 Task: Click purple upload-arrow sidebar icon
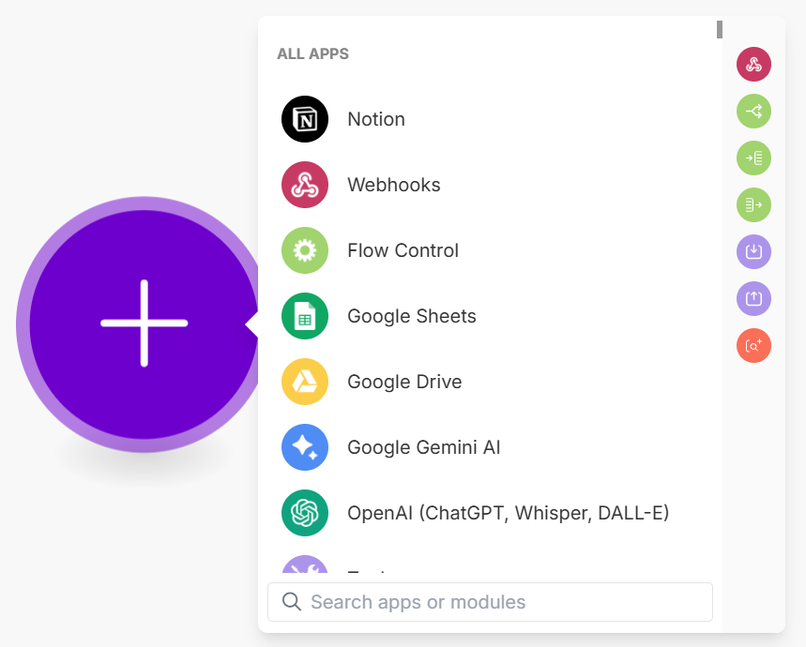click(x=753, y=298)
